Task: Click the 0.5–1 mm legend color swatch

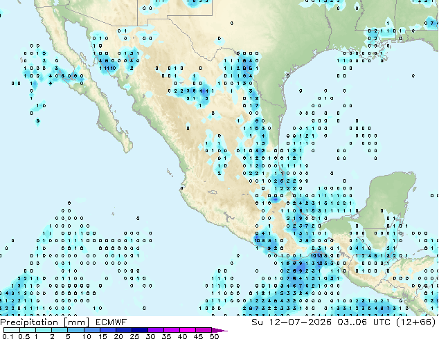Action: (28, 330)
